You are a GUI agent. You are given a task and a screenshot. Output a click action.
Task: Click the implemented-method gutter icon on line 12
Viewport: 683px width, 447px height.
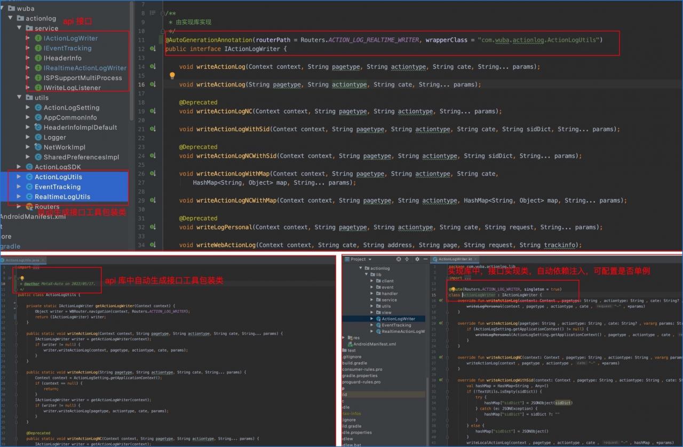[x=153, y=49]
